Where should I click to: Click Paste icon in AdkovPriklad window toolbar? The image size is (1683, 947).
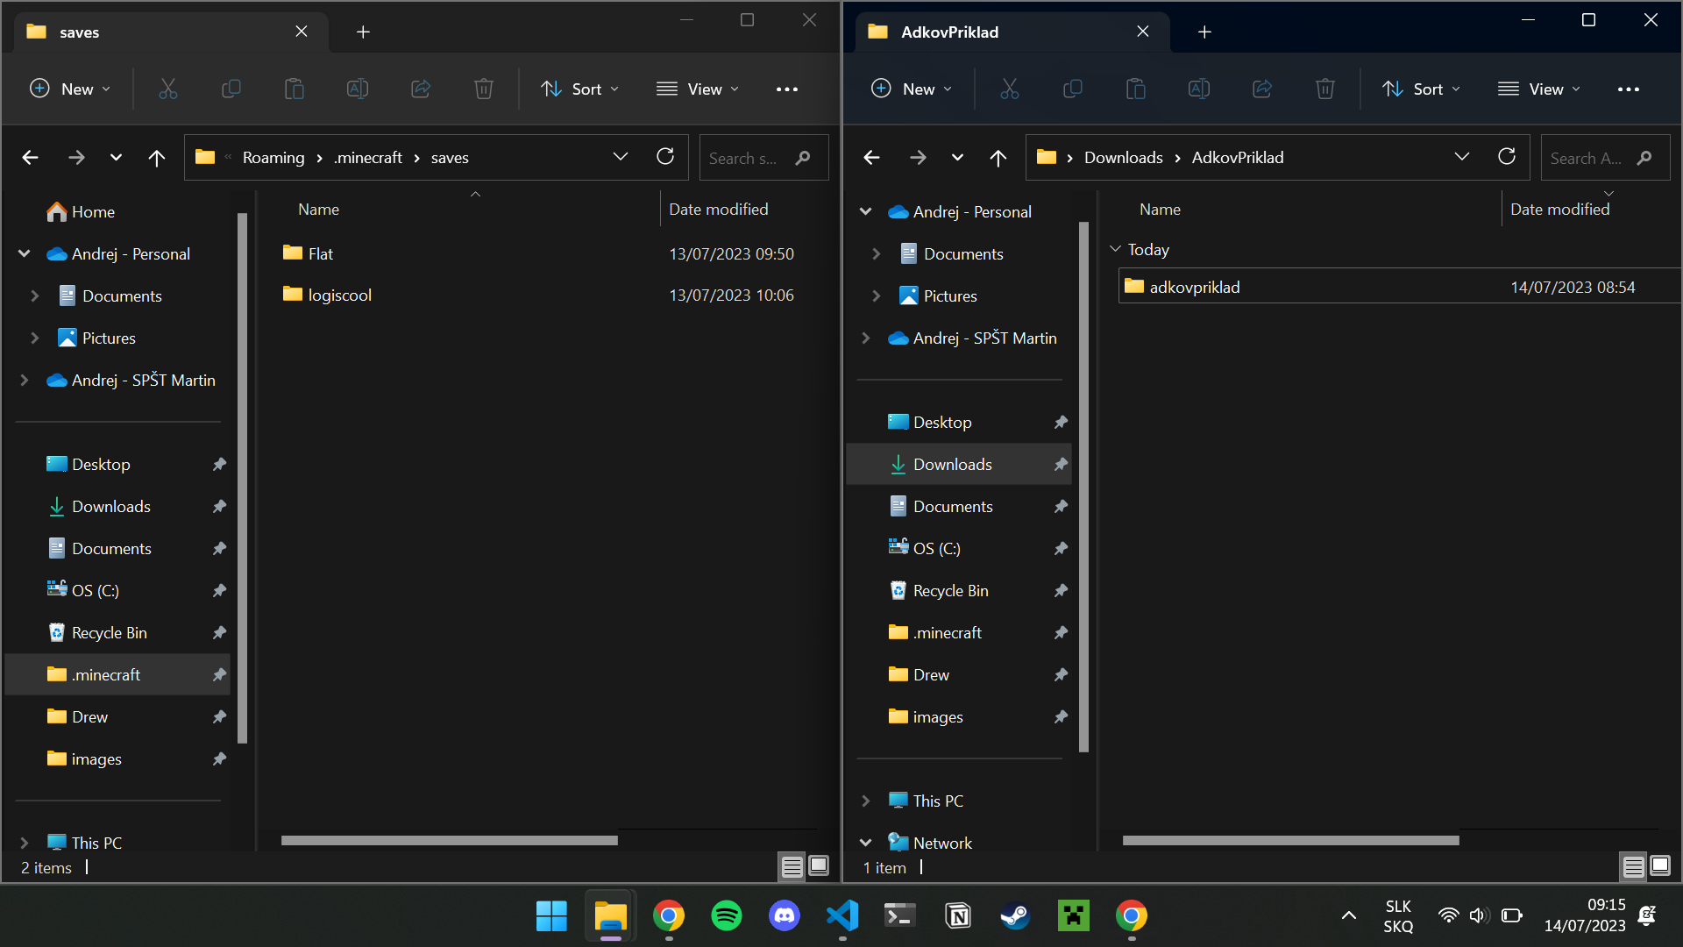tap(1135, 89)
